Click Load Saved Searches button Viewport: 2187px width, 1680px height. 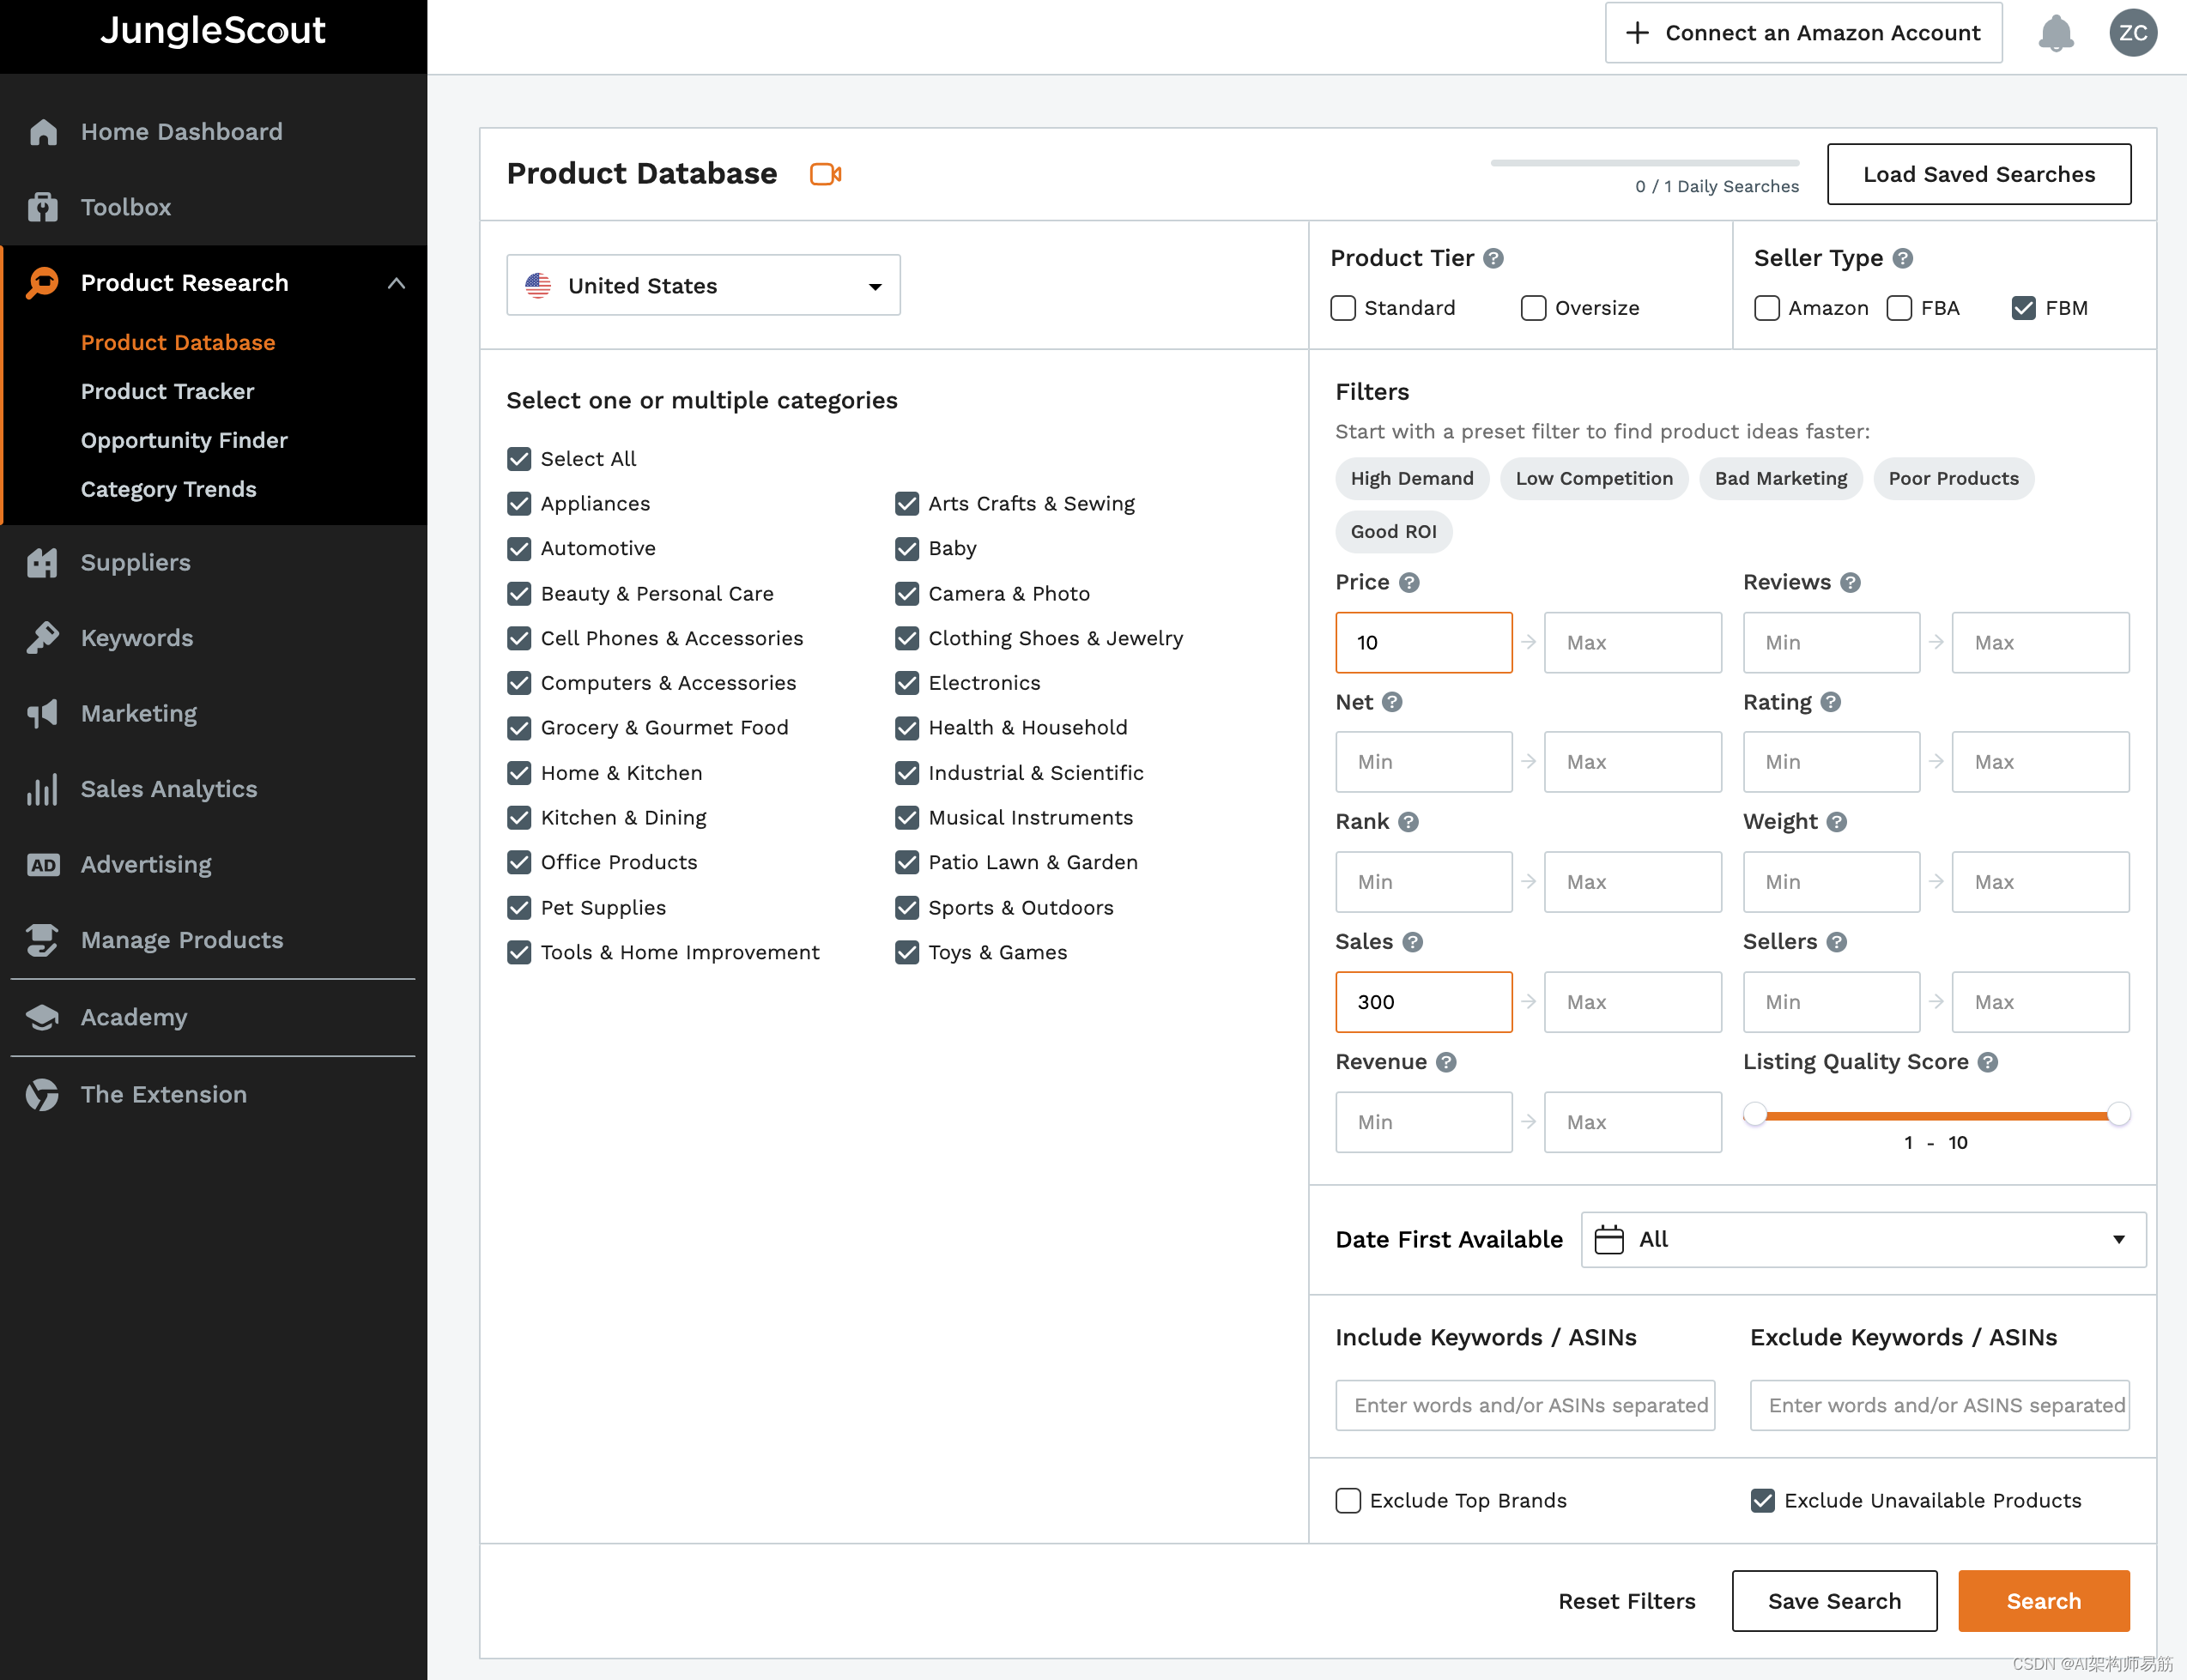(1979, 174)
